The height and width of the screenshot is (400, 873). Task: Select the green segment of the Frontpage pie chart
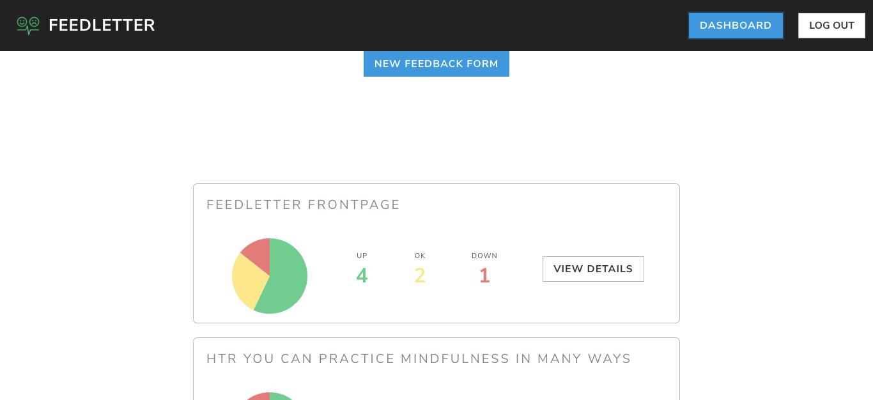coord(286,276)
